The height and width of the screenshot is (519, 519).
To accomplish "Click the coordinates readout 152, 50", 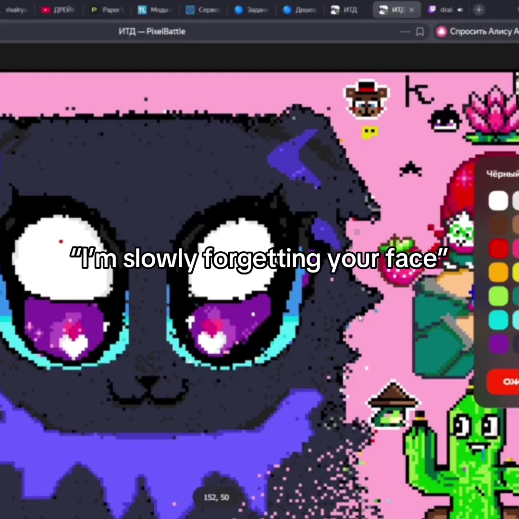I will click(x=216, y=497).
